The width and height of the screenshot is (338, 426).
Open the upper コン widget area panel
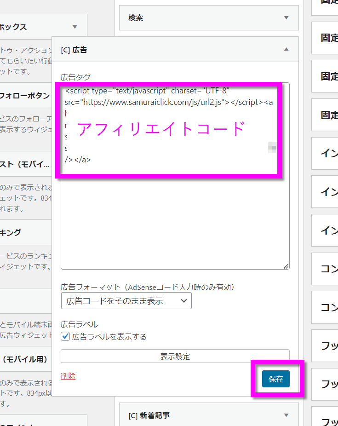(328, 269)
